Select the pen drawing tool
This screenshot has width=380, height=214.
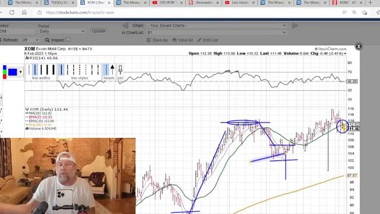(x=120, y=70)
